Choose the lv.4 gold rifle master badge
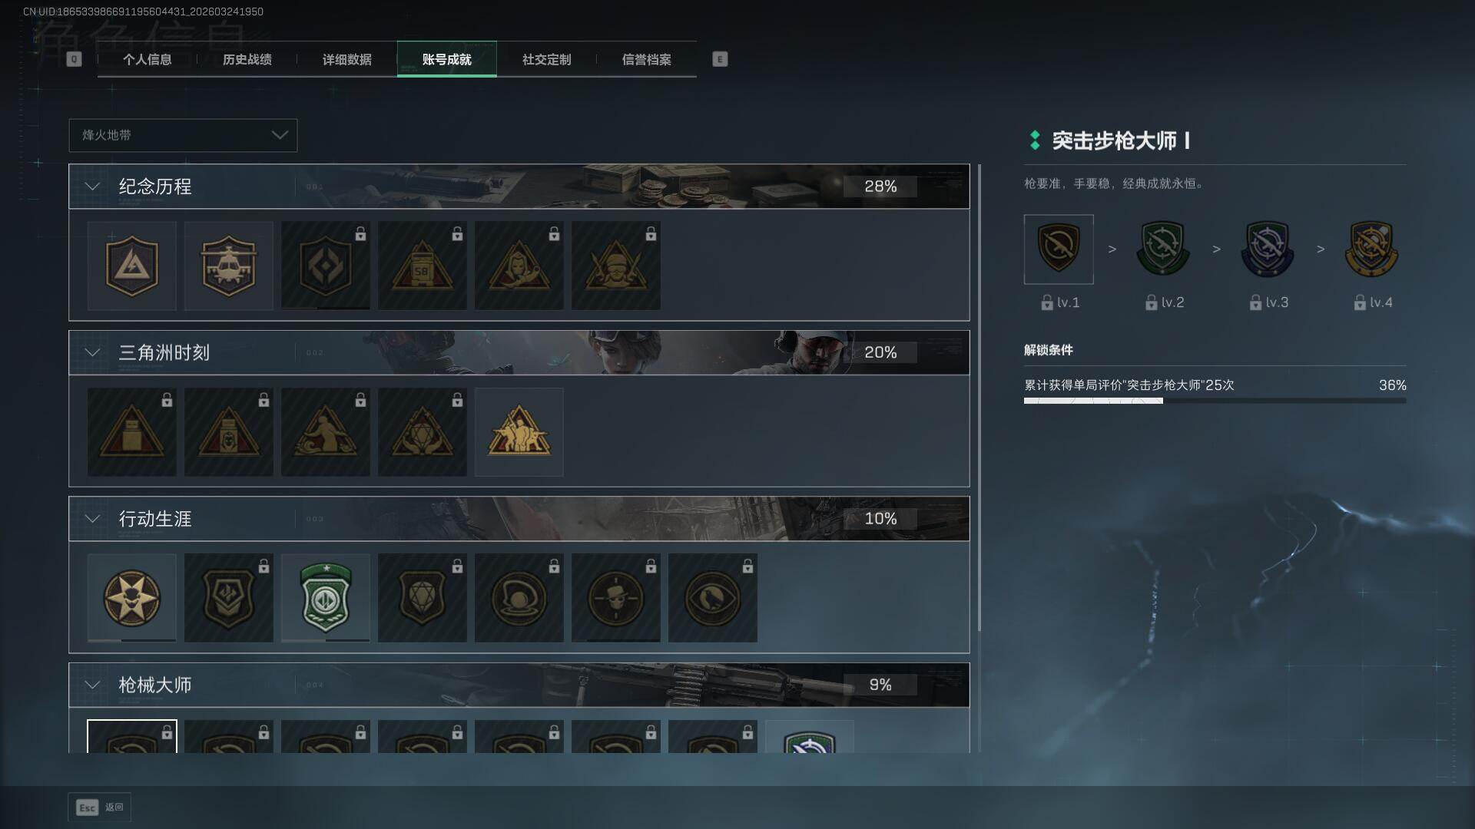 [1371, 249]
